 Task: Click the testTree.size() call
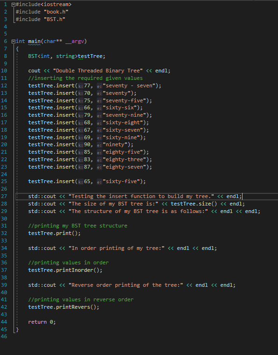click(194, 204)
